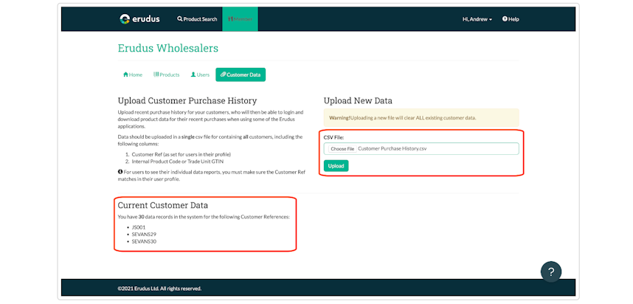633x304 pixels.
Task: Click the Upload Customer Purchase History heading
Action: click(187, 100)
